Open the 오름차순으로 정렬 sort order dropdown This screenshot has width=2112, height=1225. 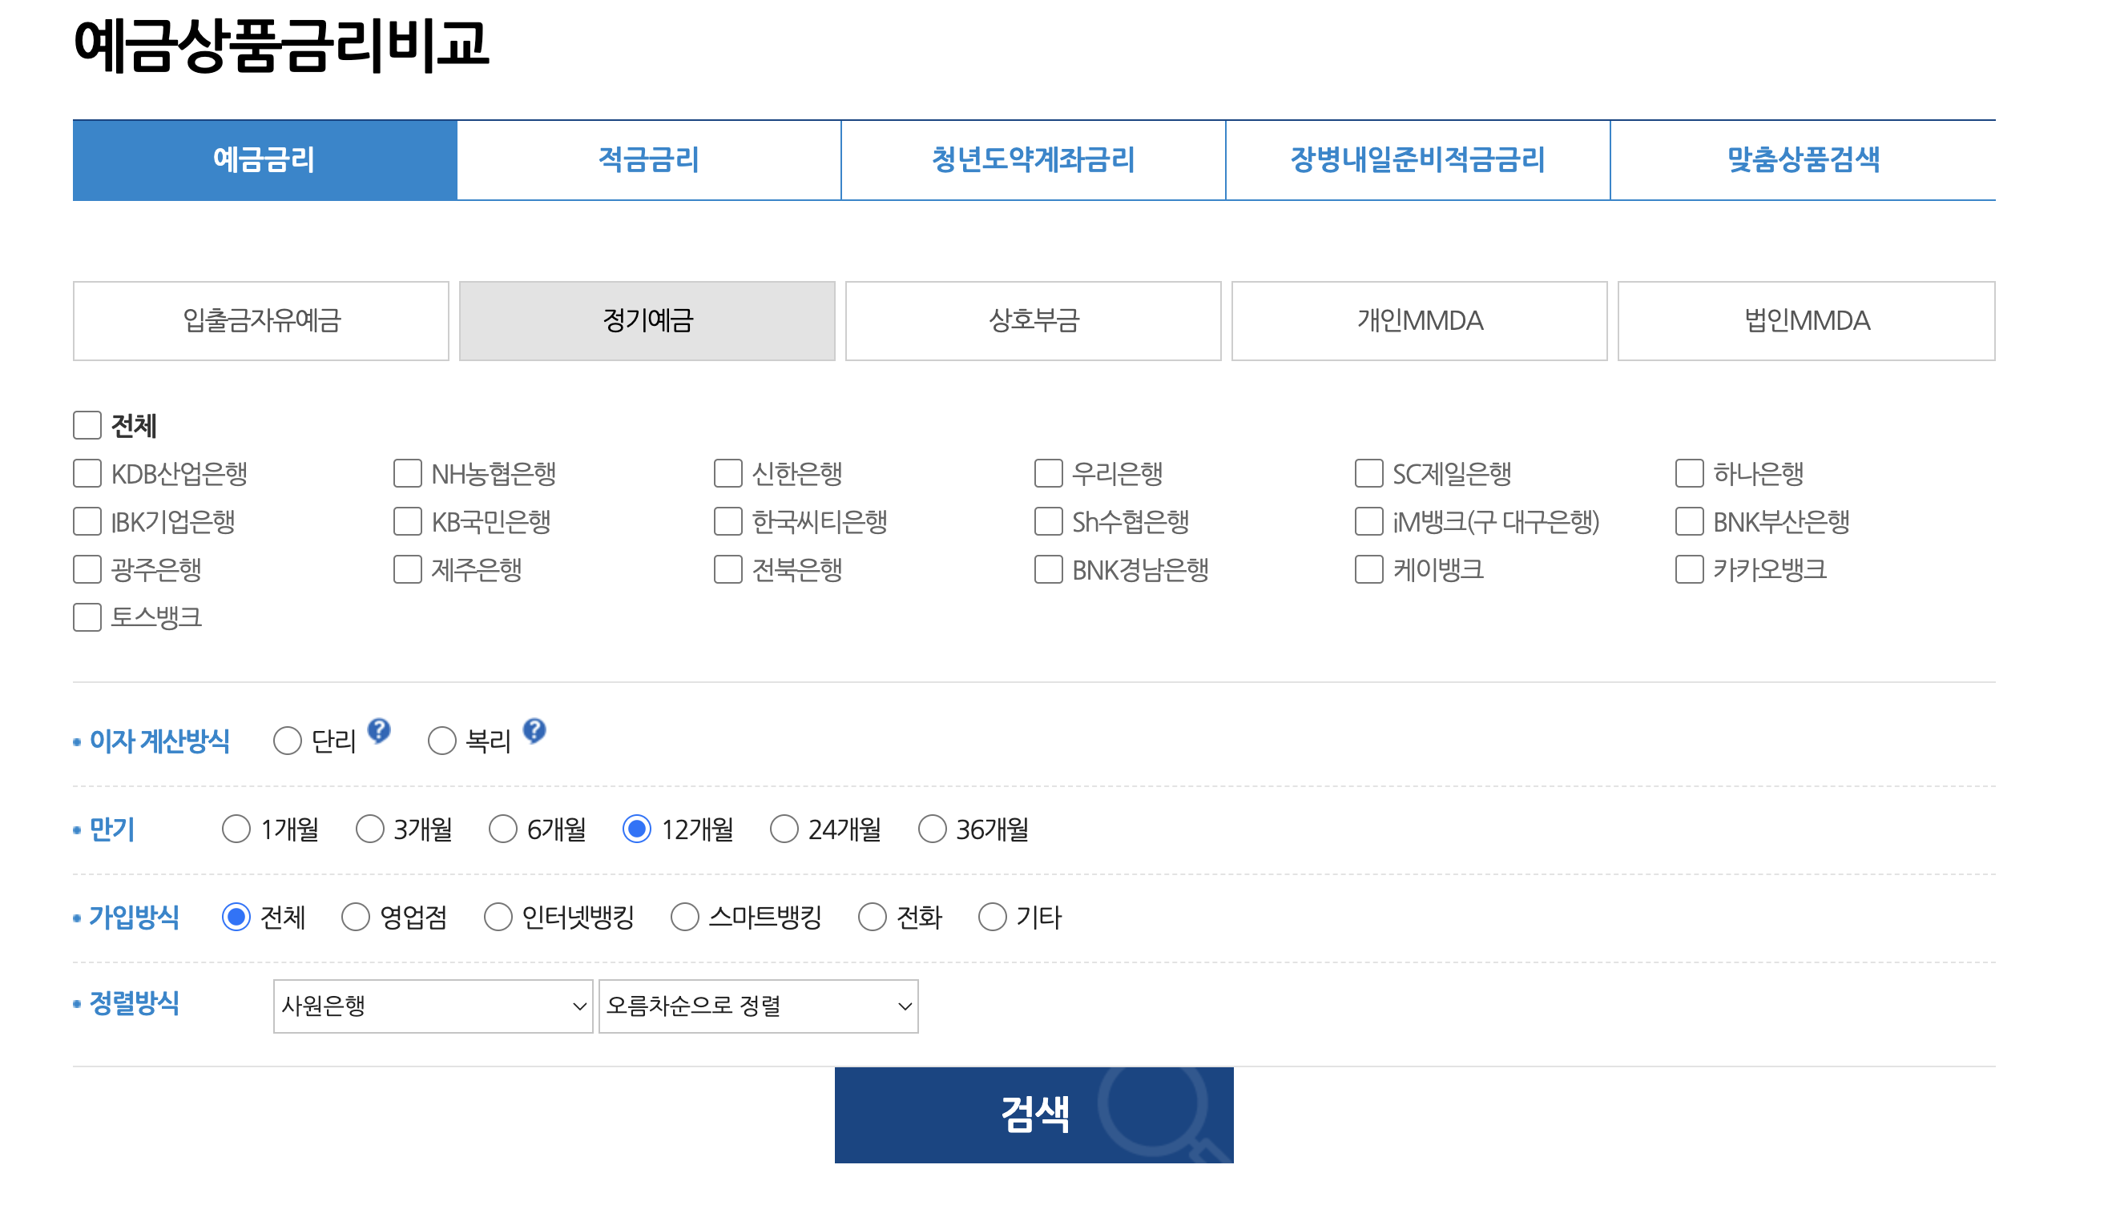click(757, 1007)
